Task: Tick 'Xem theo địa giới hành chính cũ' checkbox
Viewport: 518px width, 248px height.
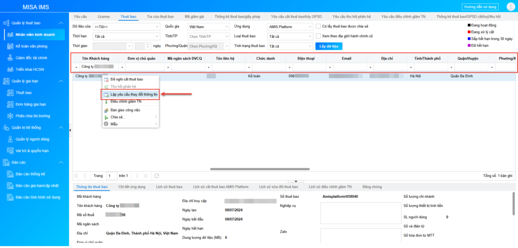Action: pos(318,36)
